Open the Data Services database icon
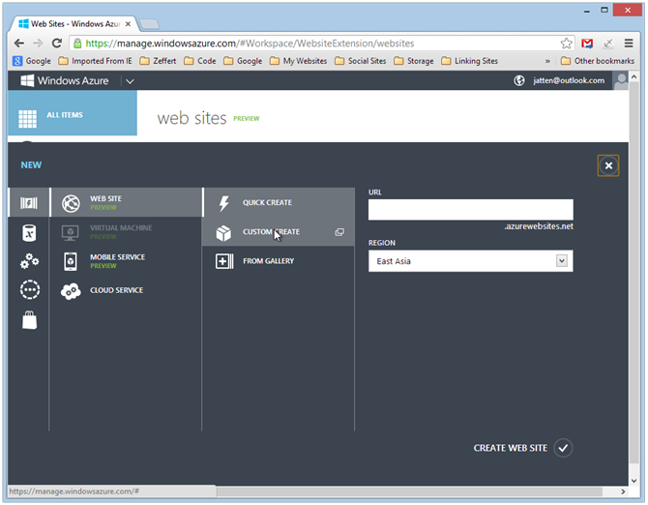Screen dimensions: 648x505 pyautogui.click(x=29, y=233)
